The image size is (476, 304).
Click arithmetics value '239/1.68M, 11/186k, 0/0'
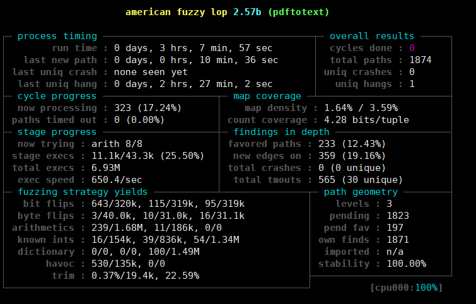[x=156, y=228]
